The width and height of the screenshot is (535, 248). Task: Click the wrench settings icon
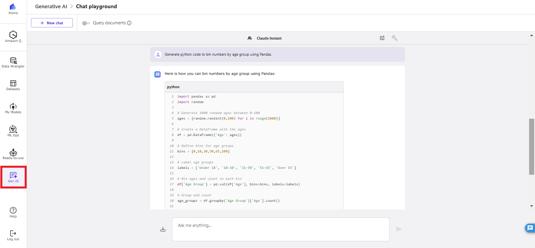(x=395, y=38)
